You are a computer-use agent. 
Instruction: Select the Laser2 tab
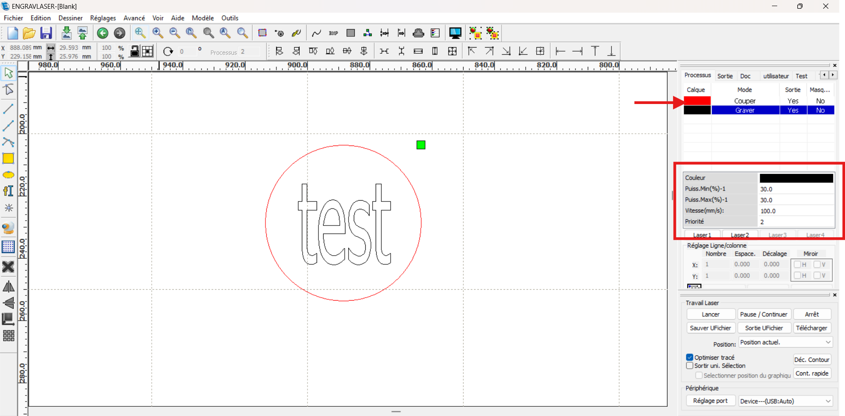pos(740,235)
